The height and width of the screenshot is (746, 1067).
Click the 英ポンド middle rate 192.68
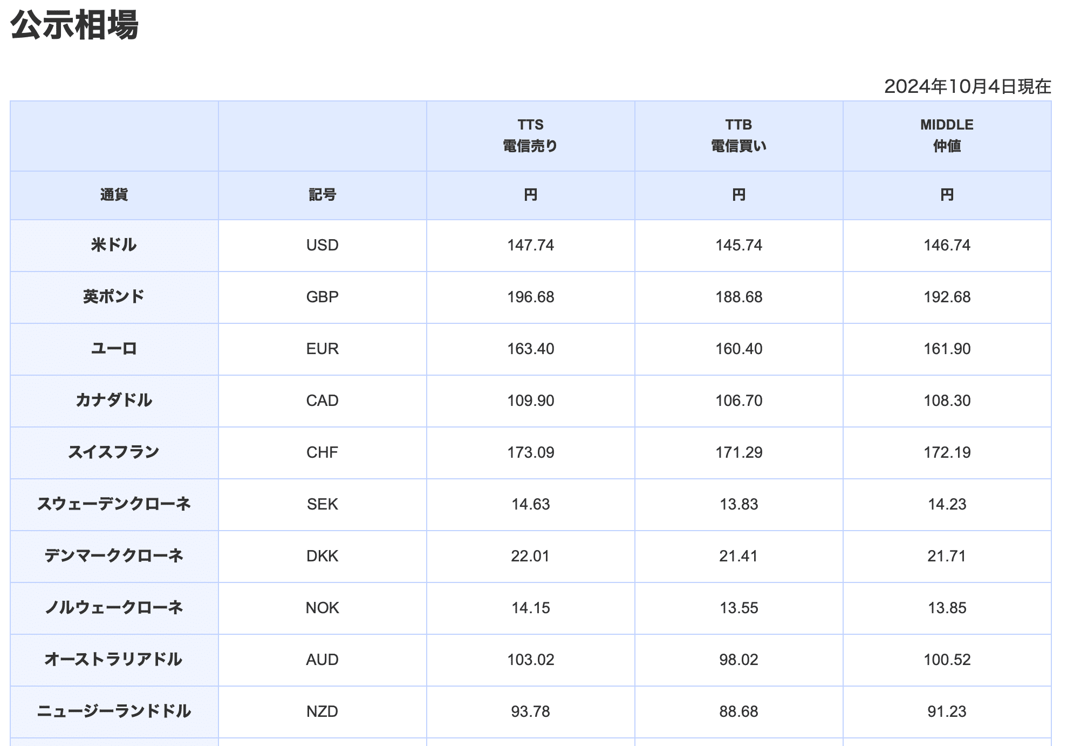pyautogui.click(x=947, y=297)
